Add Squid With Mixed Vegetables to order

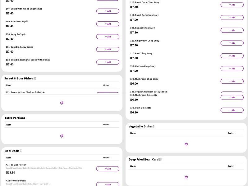pos(108,11)
